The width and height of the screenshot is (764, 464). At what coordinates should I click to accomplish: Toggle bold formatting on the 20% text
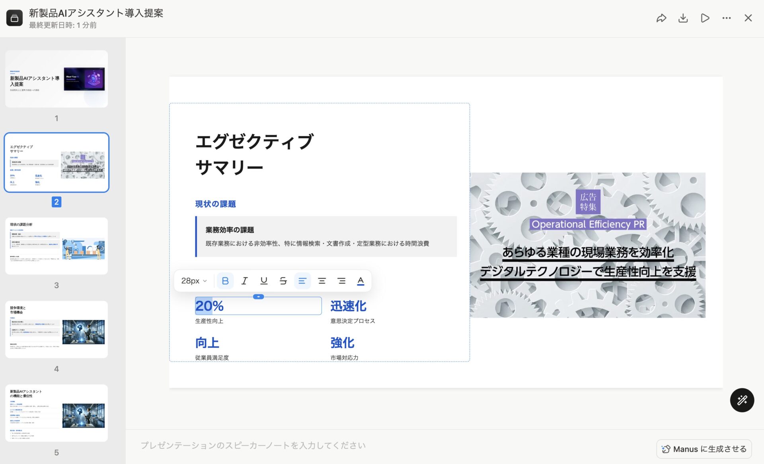(x=225, y=281)
